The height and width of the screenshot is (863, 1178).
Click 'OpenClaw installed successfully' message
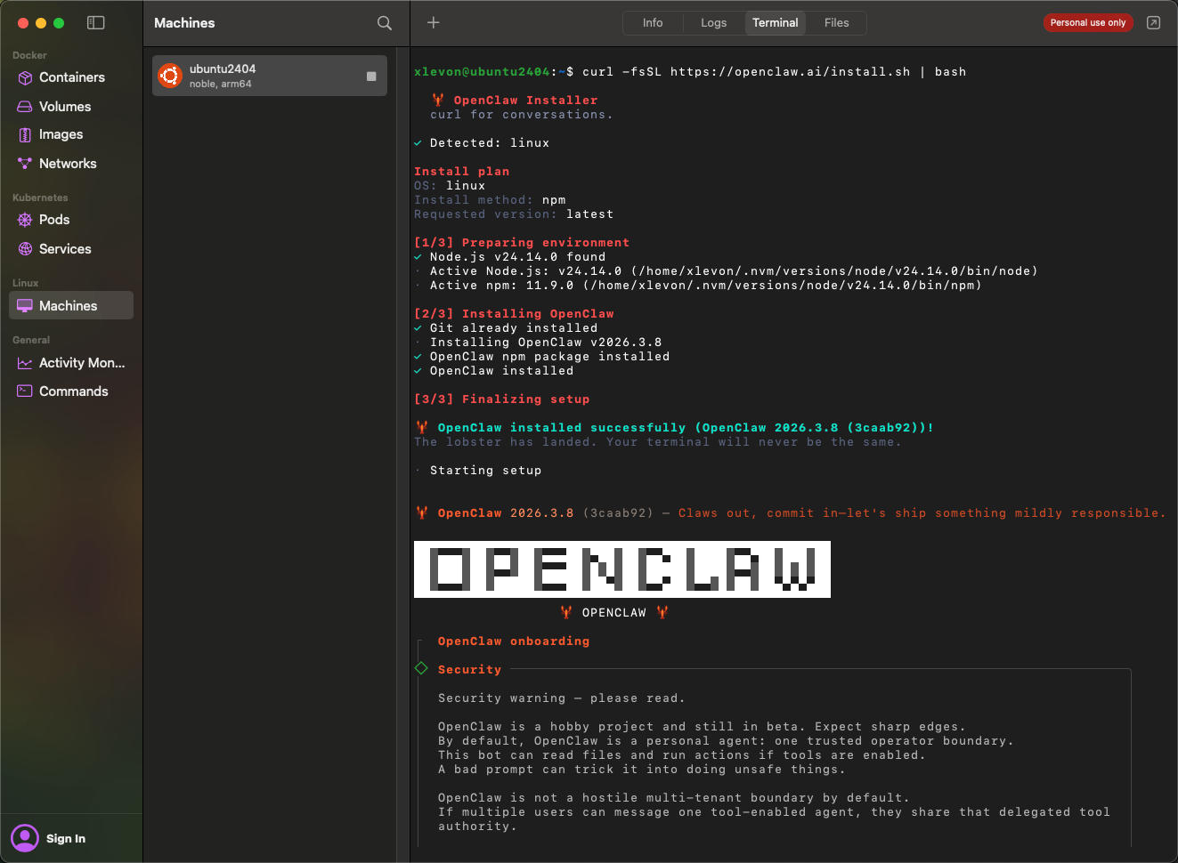[674, 428]
